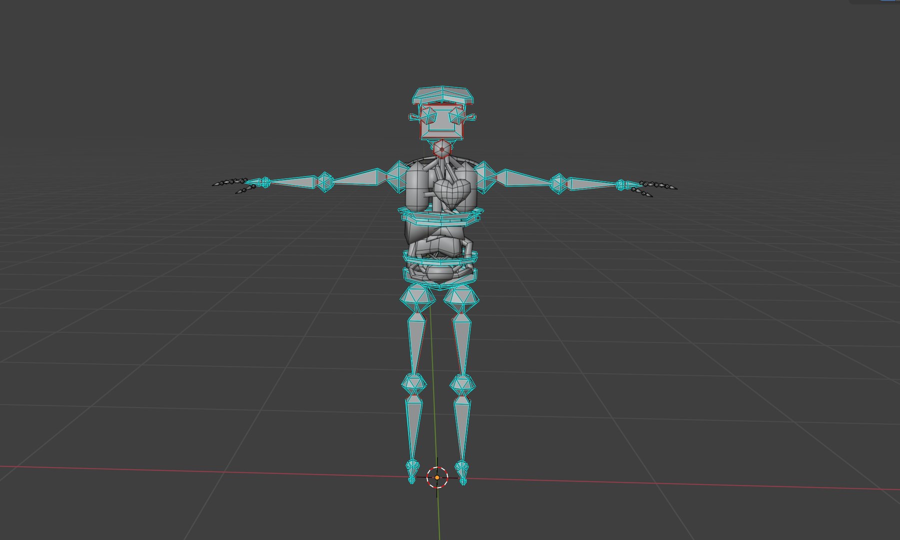The height and width of the screenshot is (540, 900).
Task: Select the foot of the screen-right leg
Action: tap(463, 472)
